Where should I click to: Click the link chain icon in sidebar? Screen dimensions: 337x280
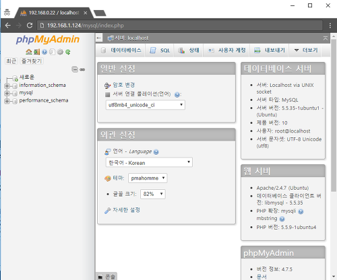click(x=82, y=69)
